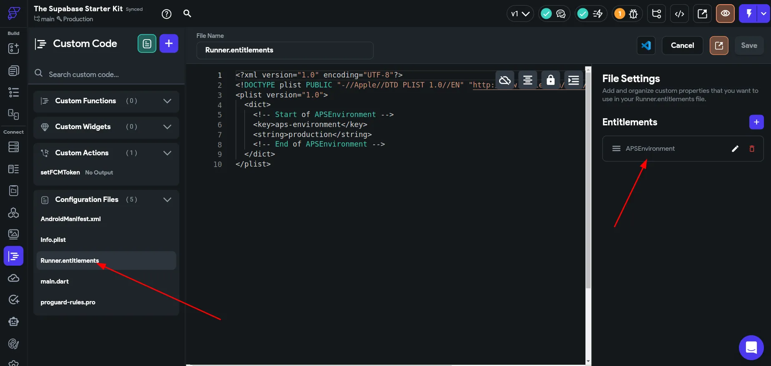Screen dimensions: 771x366
Task: Click the Save button
Action: click(x=749, y=45)
